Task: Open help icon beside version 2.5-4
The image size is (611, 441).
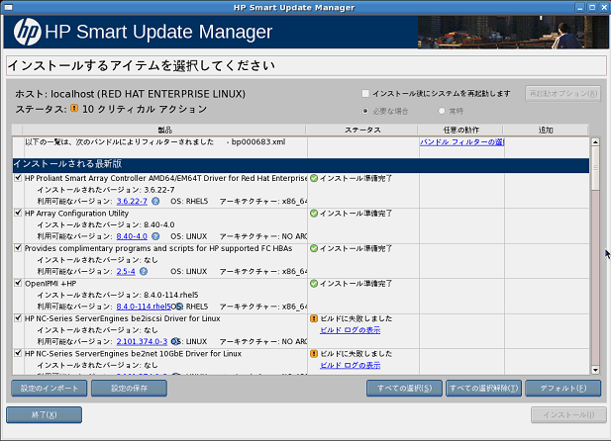Action: coord(144,271)
